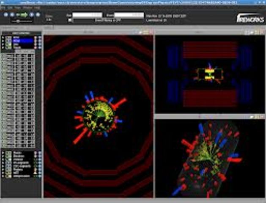Expand the CSC-segments collection row
The height and width of the screenshot is (203, 266).
[3, 166]
